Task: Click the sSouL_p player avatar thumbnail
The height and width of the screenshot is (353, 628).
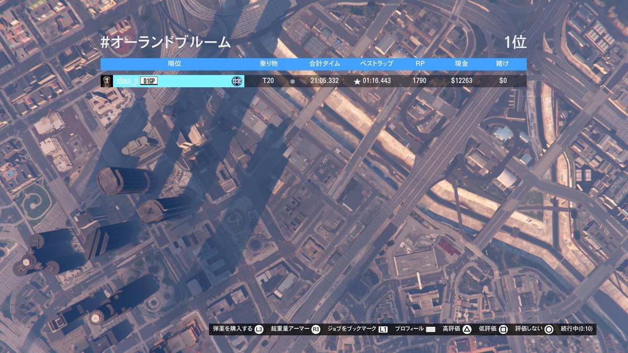Action: coord(106,81)
